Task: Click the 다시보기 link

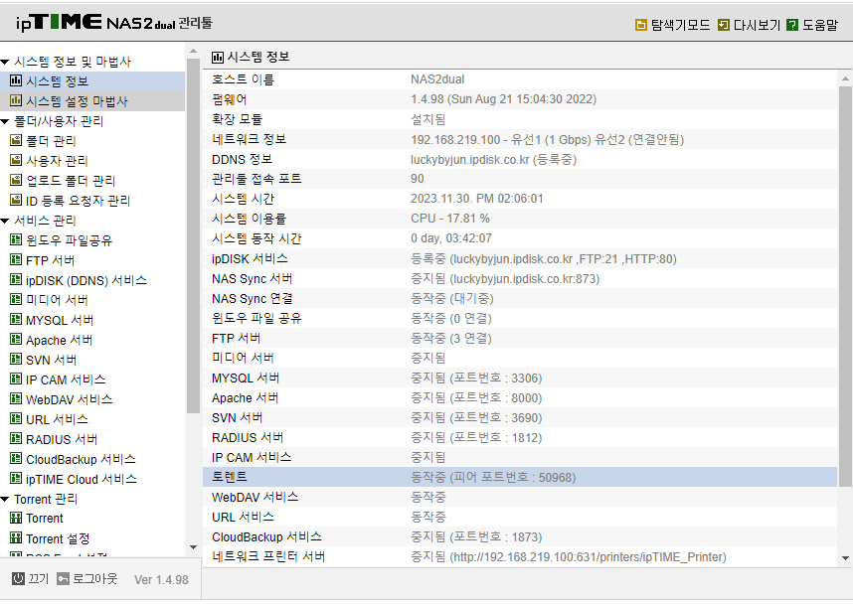Action: click(x=757, y=25)
